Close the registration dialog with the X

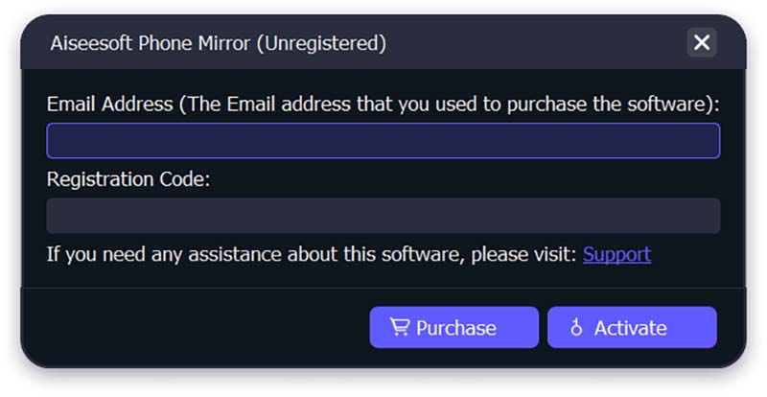(702, 42)
